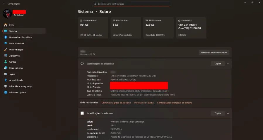The width and height of the screenshot is (263, 140).
Task: Click Windows 11 Home Single Language value
Action: point(127,122)
